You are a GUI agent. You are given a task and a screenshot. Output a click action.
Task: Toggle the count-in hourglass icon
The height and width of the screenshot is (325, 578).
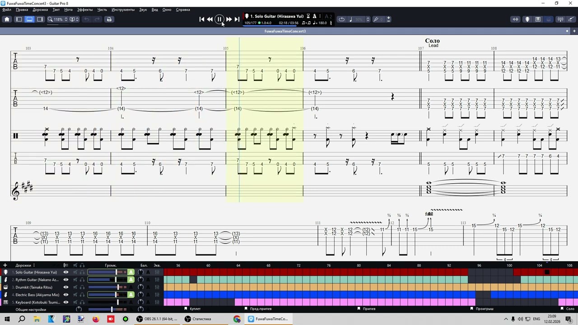(x=308, y=16)
